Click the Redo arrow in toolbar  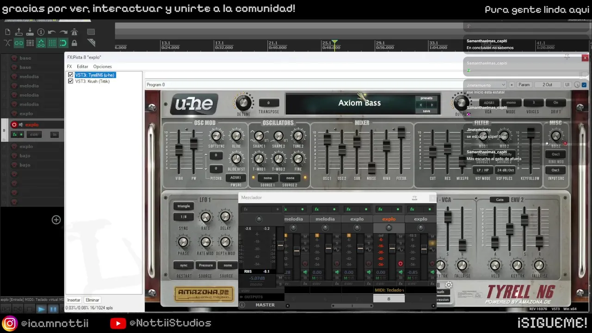pyautogui.click(x=63, y=32)
